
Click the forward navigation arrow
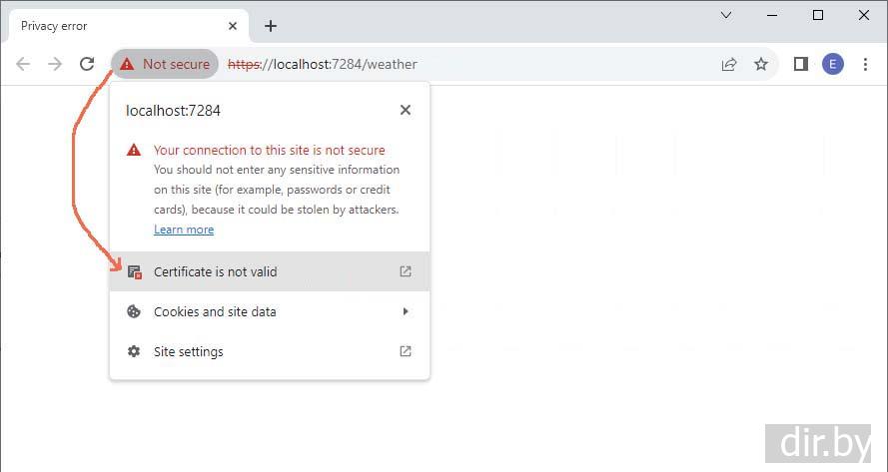point(55,64)
